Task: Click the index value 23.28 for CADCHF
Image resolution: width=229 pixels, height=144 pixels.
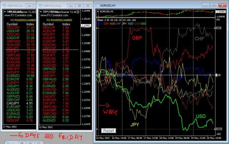Action: click(x=30, y=38)
